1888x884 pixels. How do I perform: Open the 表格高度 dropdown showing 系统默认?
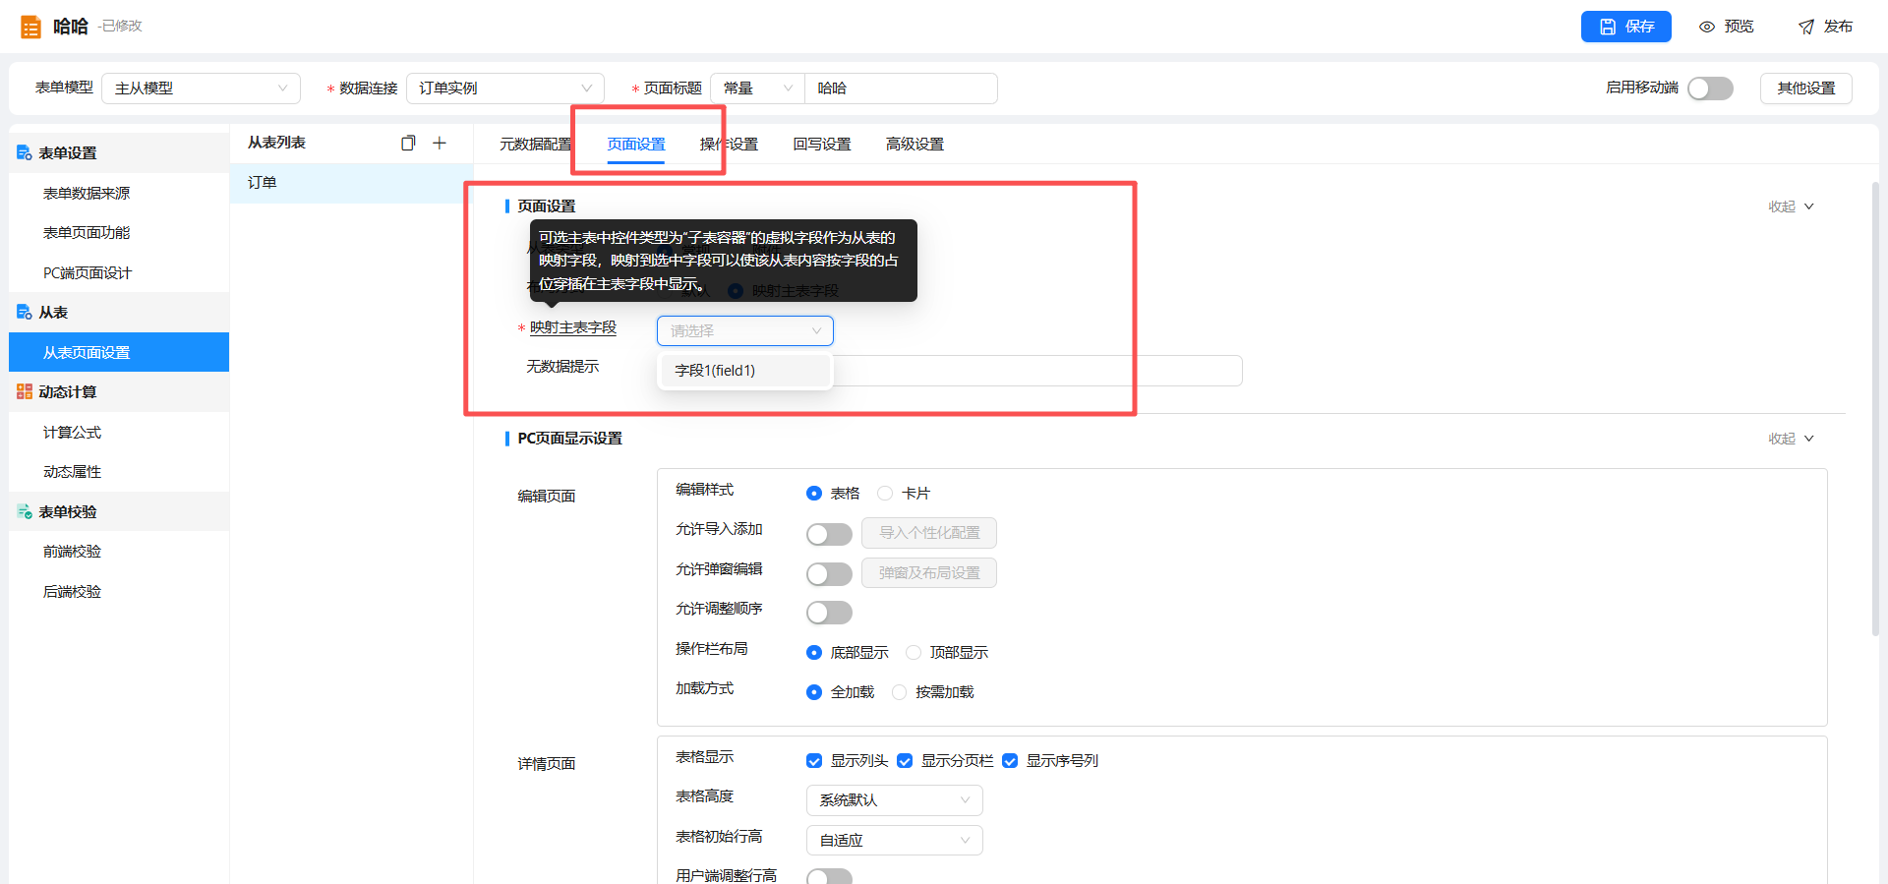(894, 800)
